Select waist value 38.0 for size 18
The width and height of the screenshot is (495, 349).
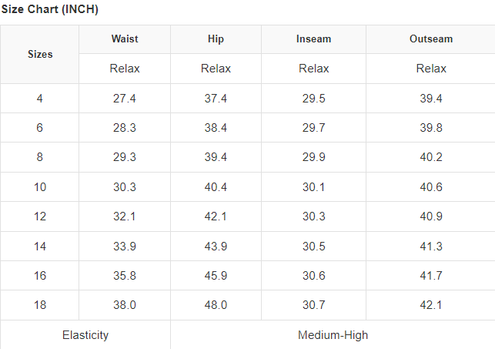pos(125,305)
